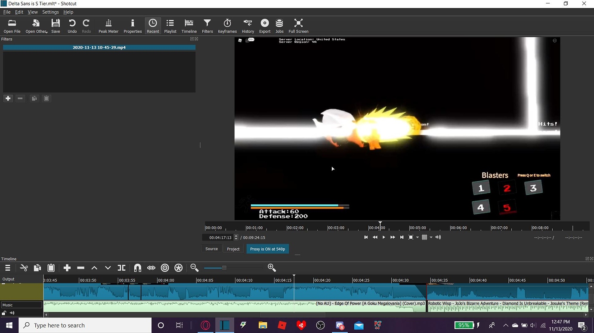594x333 pixels.
Task: Open the History panel
Action: click(247, 26)
